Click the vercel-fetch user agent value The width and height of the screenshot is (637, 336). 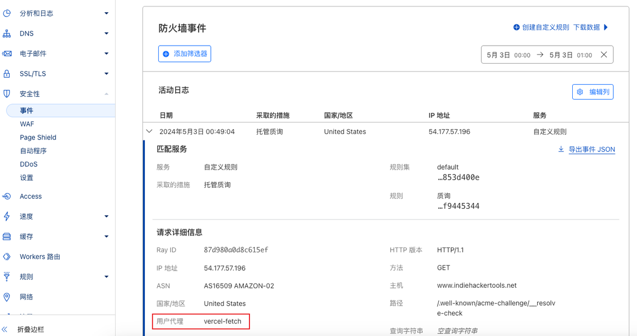click(222, 321)
